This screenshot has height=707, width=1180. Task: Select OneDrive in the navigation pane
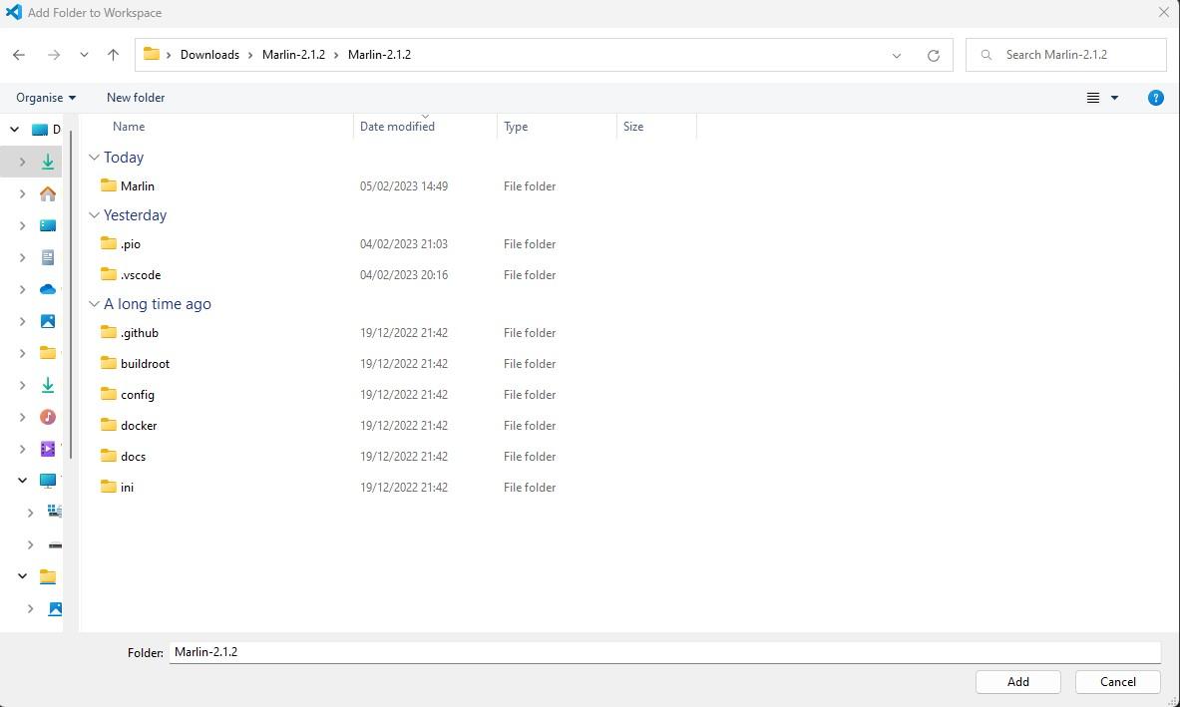(x=47, y=289)
